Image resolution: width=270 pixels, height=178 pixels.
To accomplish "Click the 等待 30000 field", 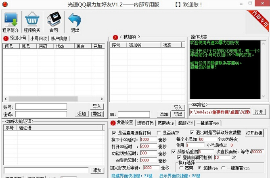I will (257, 151).
